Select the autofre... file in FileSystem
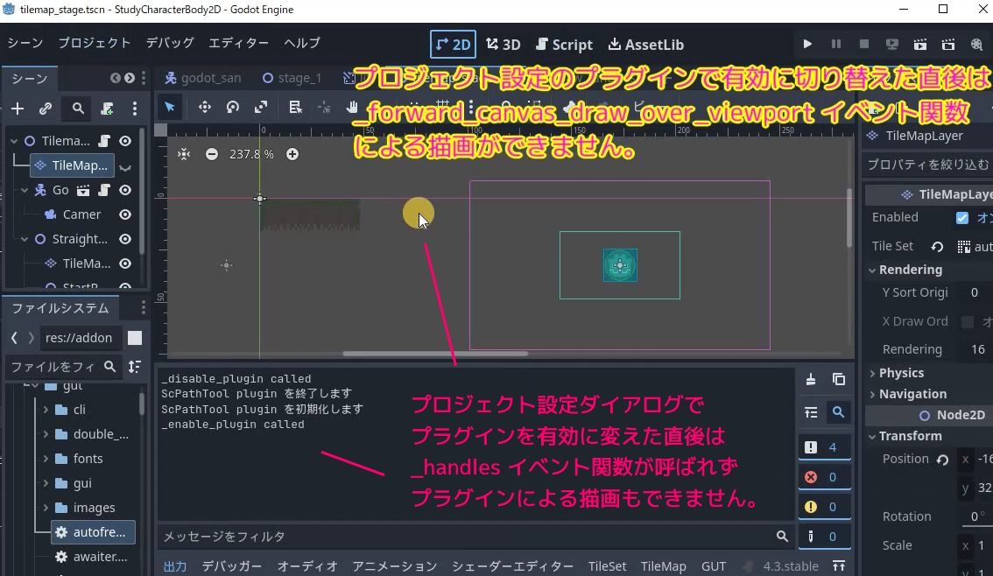The height and width of the screenshot is (576, 993). (93, 532)
